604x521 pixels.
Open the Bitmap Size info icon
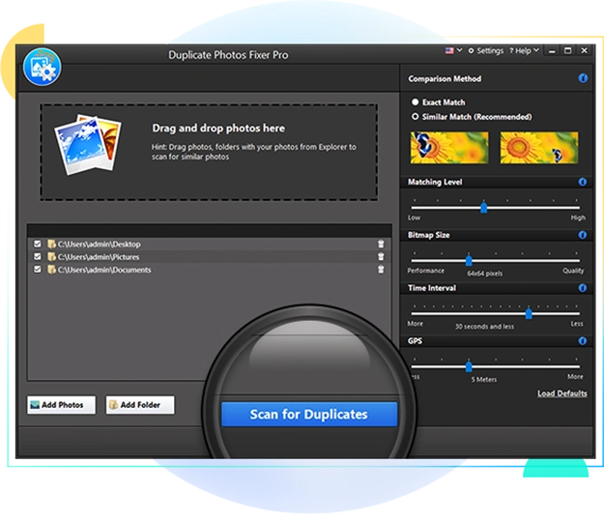click(583, 235)
